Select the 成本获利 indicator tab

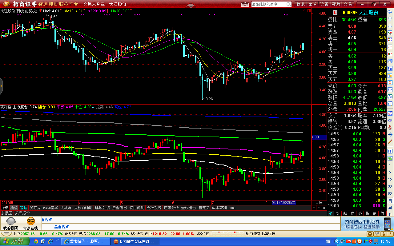click(219, 208)
